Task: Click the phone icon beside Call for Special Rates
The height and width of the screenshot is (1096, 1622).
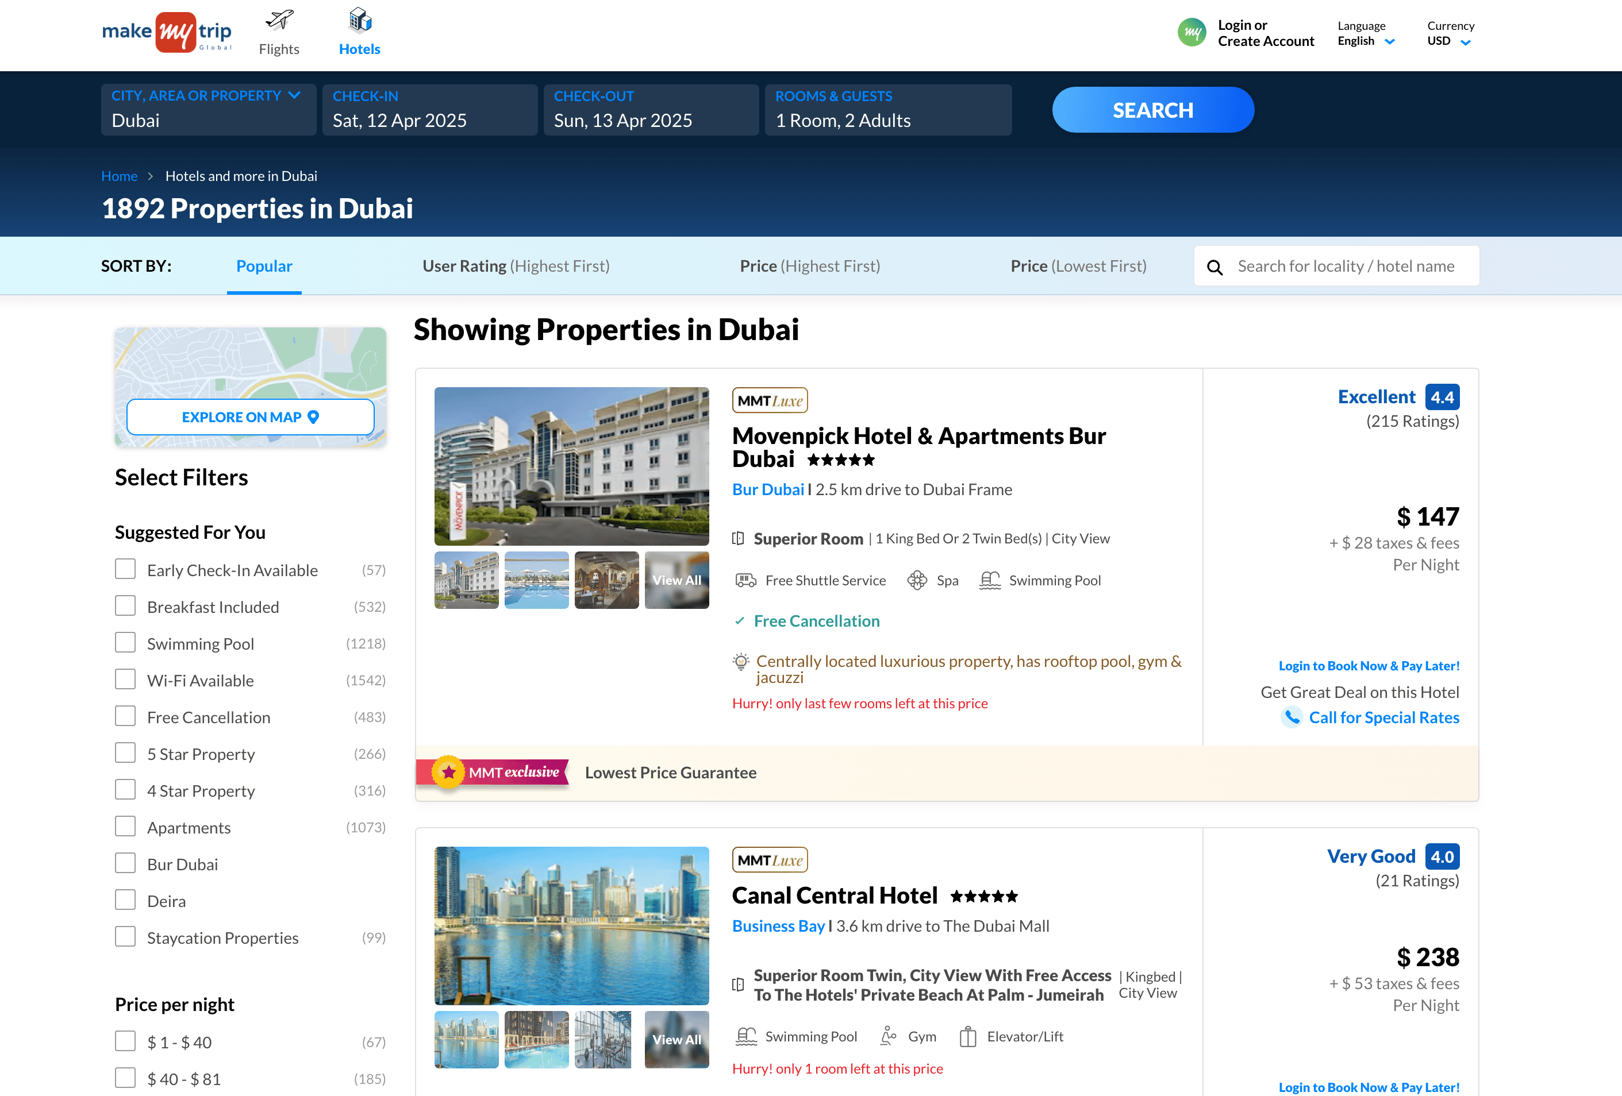Action: [x=1293, y=717]
